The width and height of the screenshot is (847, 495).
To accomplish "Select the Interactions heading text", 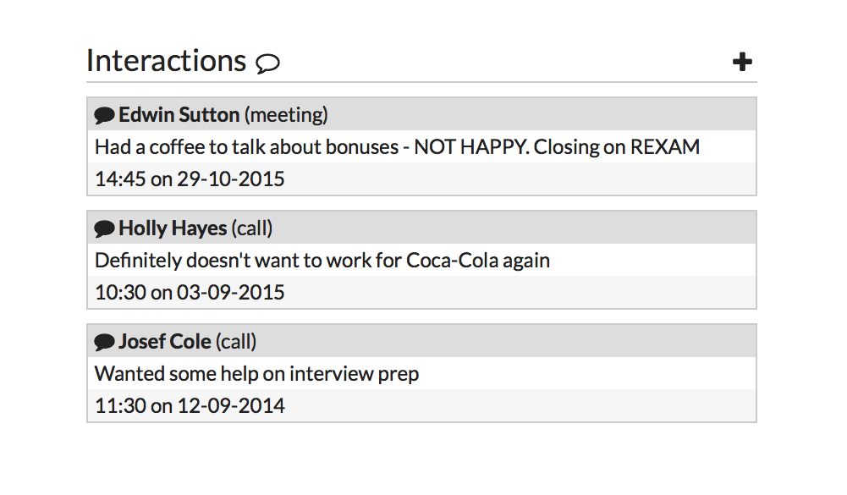I will [x=166, y=61].
